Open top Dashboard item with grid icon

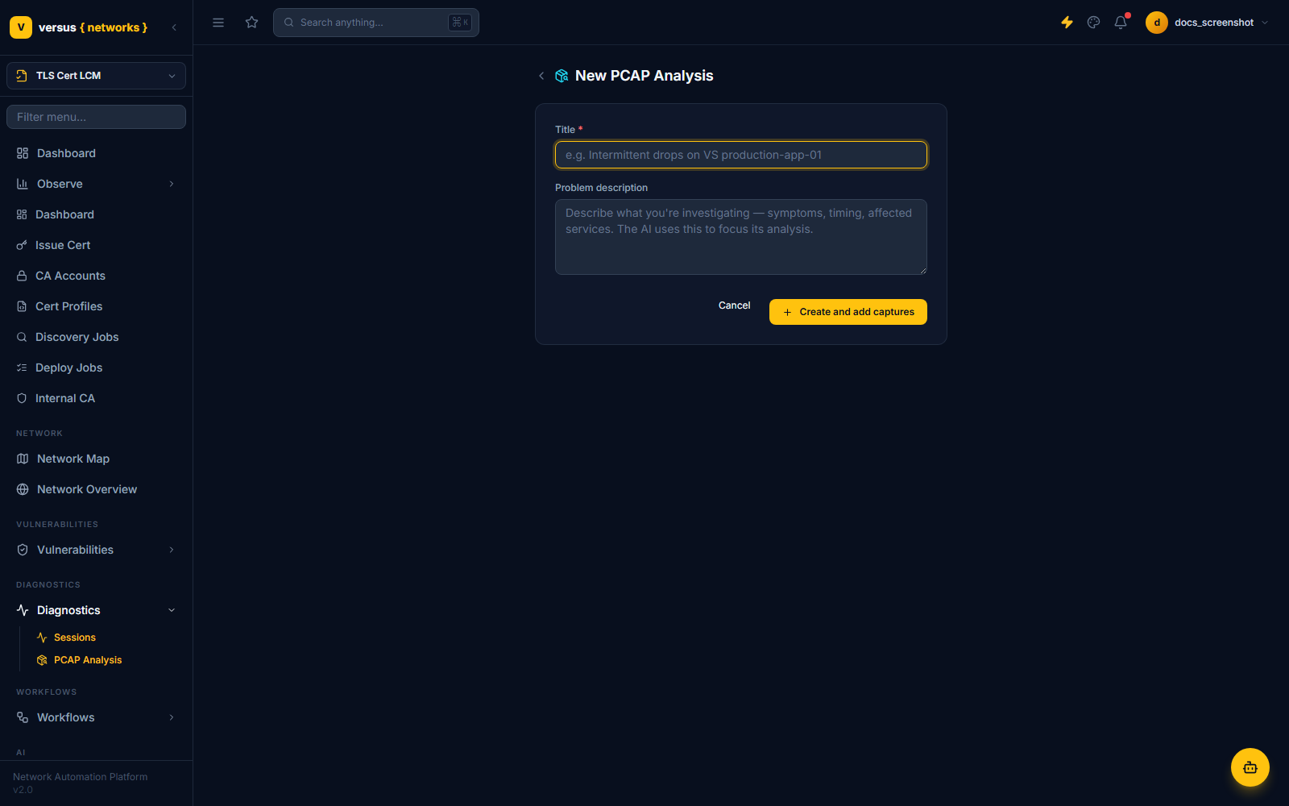click(x=96, y=153)
